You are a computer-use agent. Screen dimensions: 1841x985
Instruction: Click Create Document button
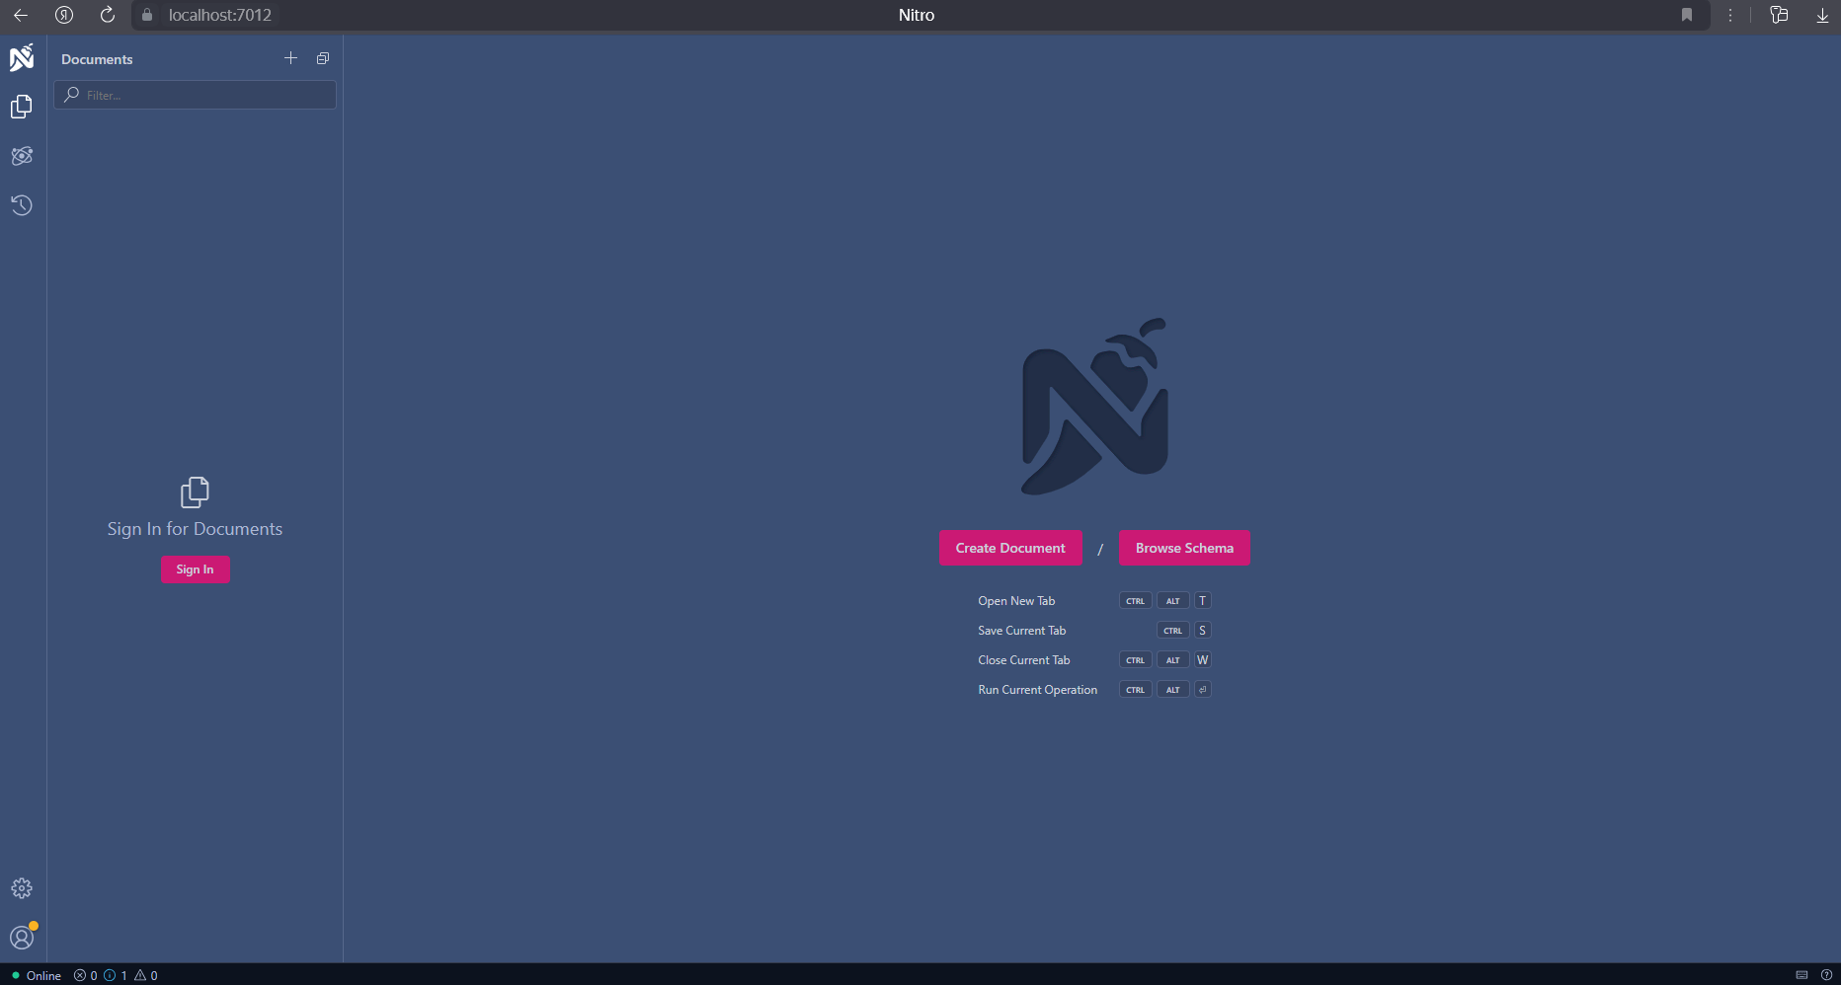[x=1010, y=548]
